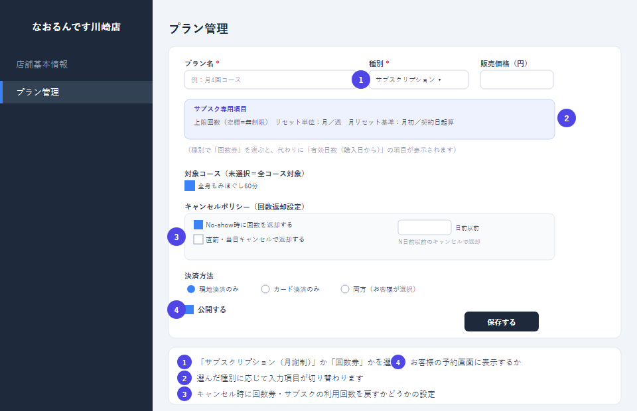Open the 店舗基本情報 sidebar menu
The height and width of the screenshot is (411, 637).
[x=76, y=64]
